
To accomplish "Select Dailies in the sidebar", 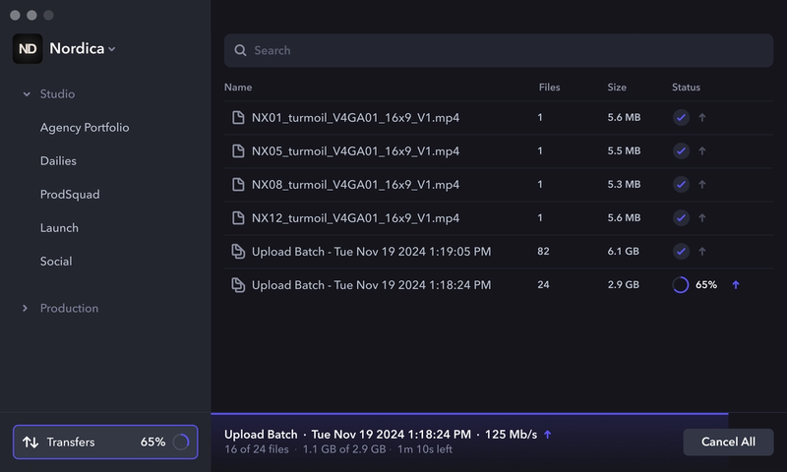I will click(x=58, y=161).
